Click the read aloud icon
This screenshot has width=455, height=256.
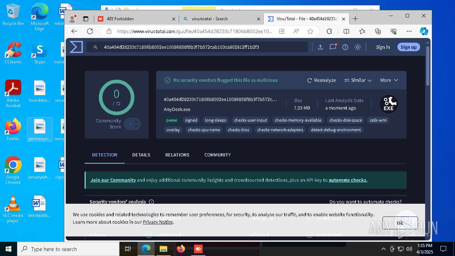click(x=296, y=31)
